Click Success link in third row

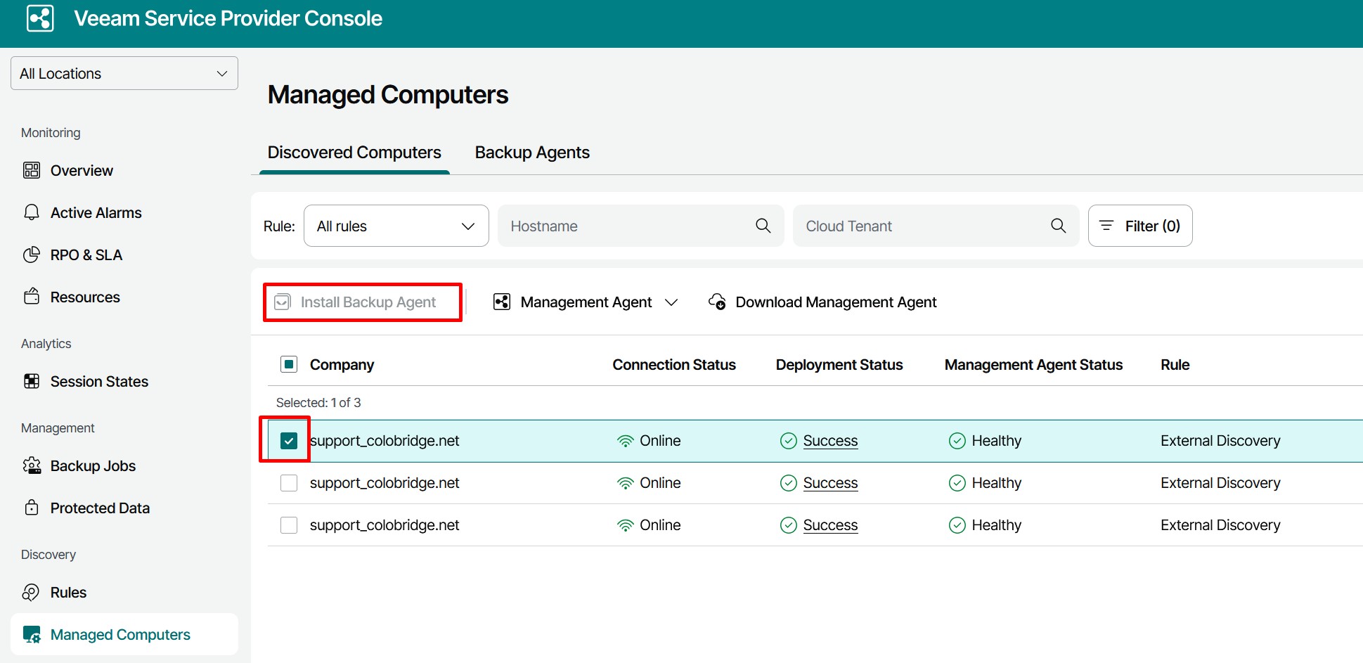(x=830, y=525)
